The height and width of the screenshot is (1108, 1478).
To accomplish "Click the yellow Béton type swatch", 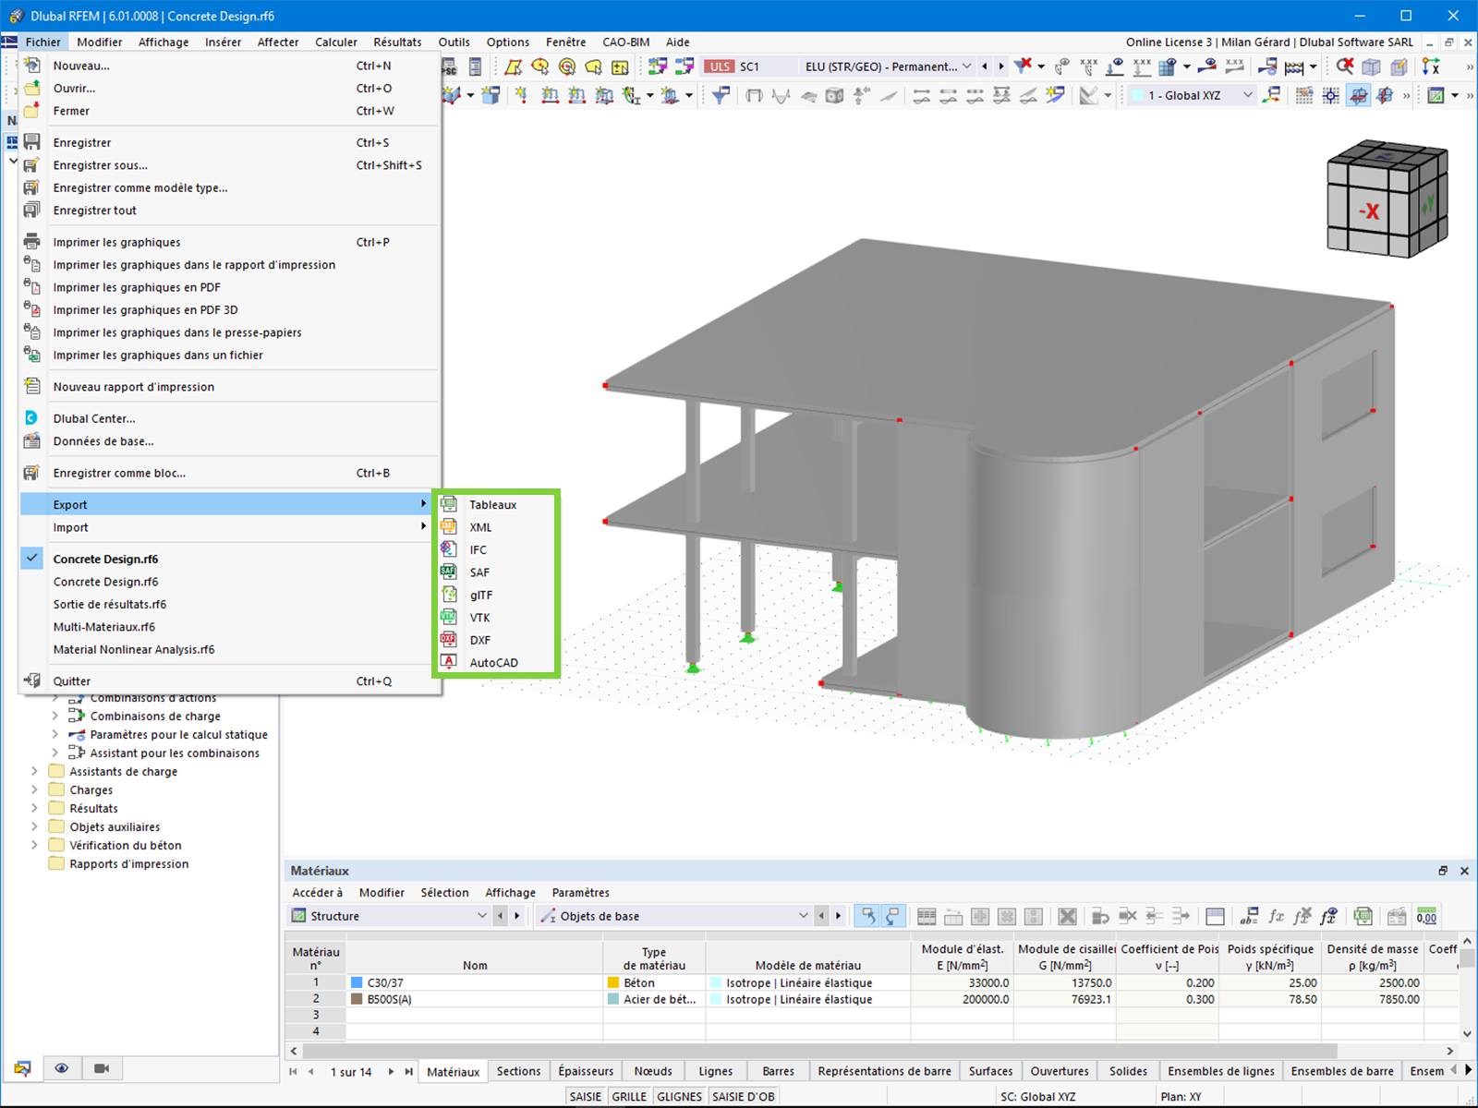I will pyautogui.click(x=612, y=982).
